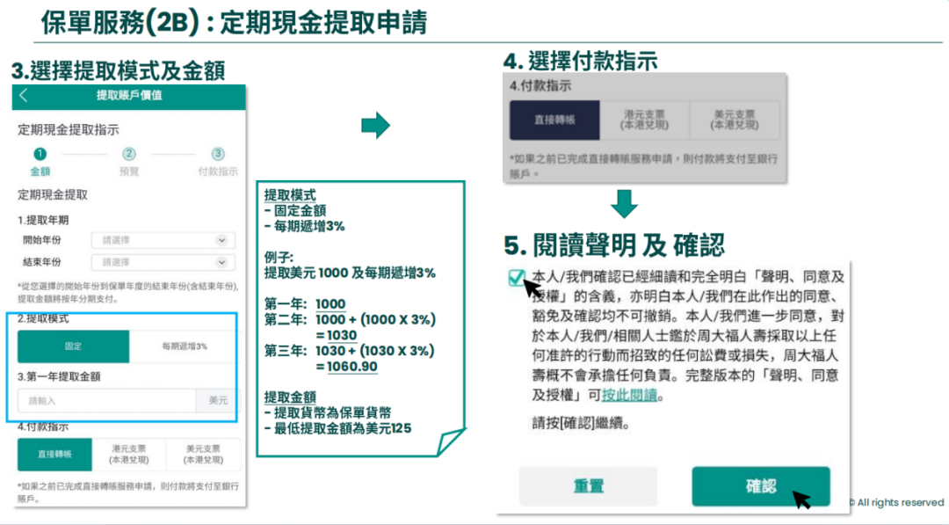Viewport: 949px width, 525px height.
Task: Select 港元支票 option in step 4 panel
Action: [644, 120]
